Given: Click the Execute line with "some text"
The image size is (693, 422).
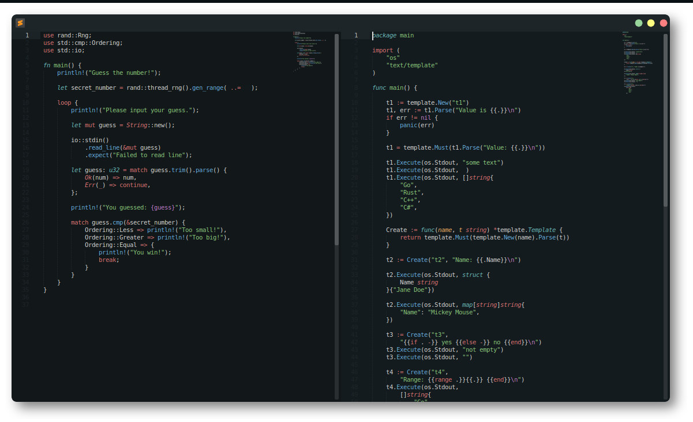Looking at the screenshot, I should [x=445, y=162].
